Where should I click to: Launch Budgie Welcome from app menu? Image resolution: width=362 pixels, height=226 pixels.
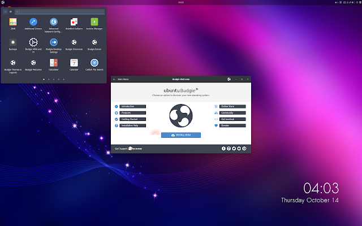pos(33,63)
